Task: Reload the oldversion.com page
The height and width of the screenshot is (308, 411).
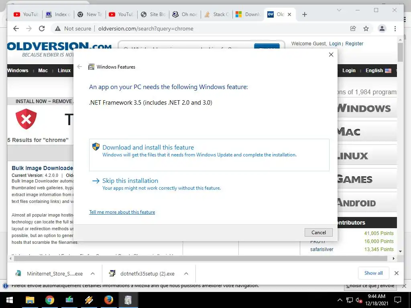Action: click(42, 28)
